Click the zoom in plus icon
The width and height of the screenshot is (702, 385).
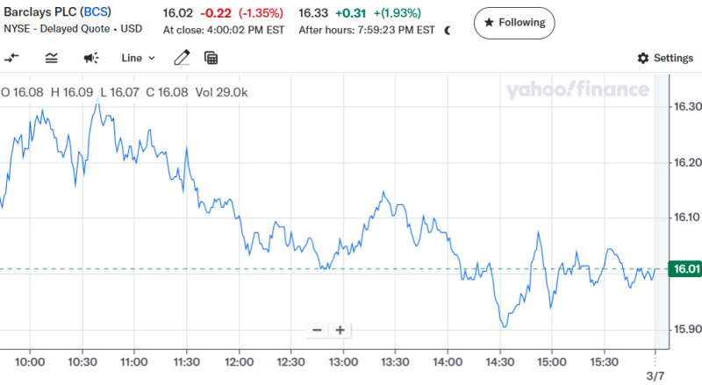coord(340,331)
